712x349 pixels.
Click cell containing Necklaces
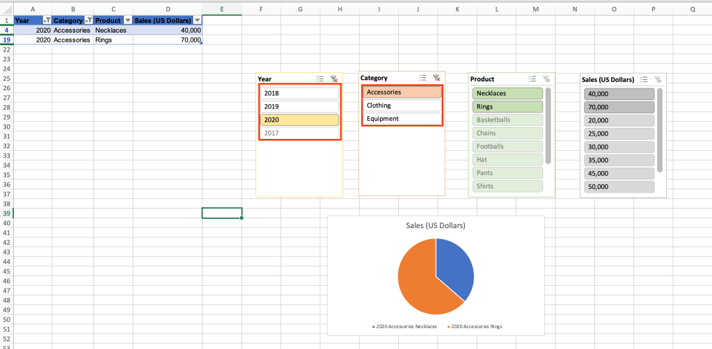pos(113,31)
